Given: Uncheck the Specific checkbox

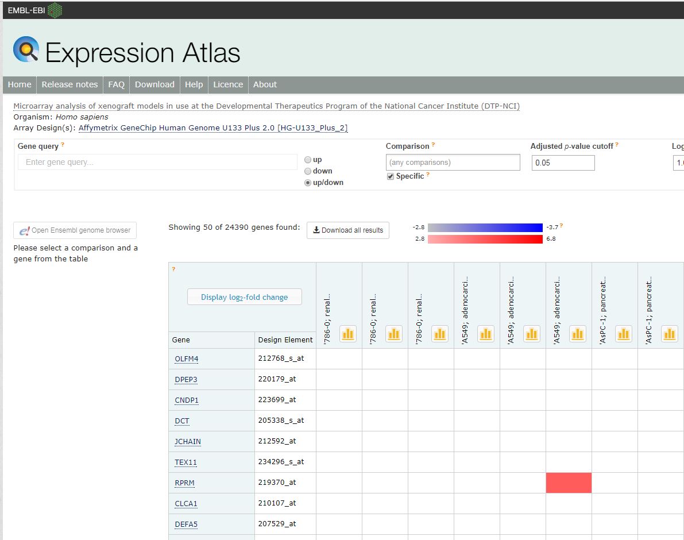Looking at the screenshot, I should [391, 176].
